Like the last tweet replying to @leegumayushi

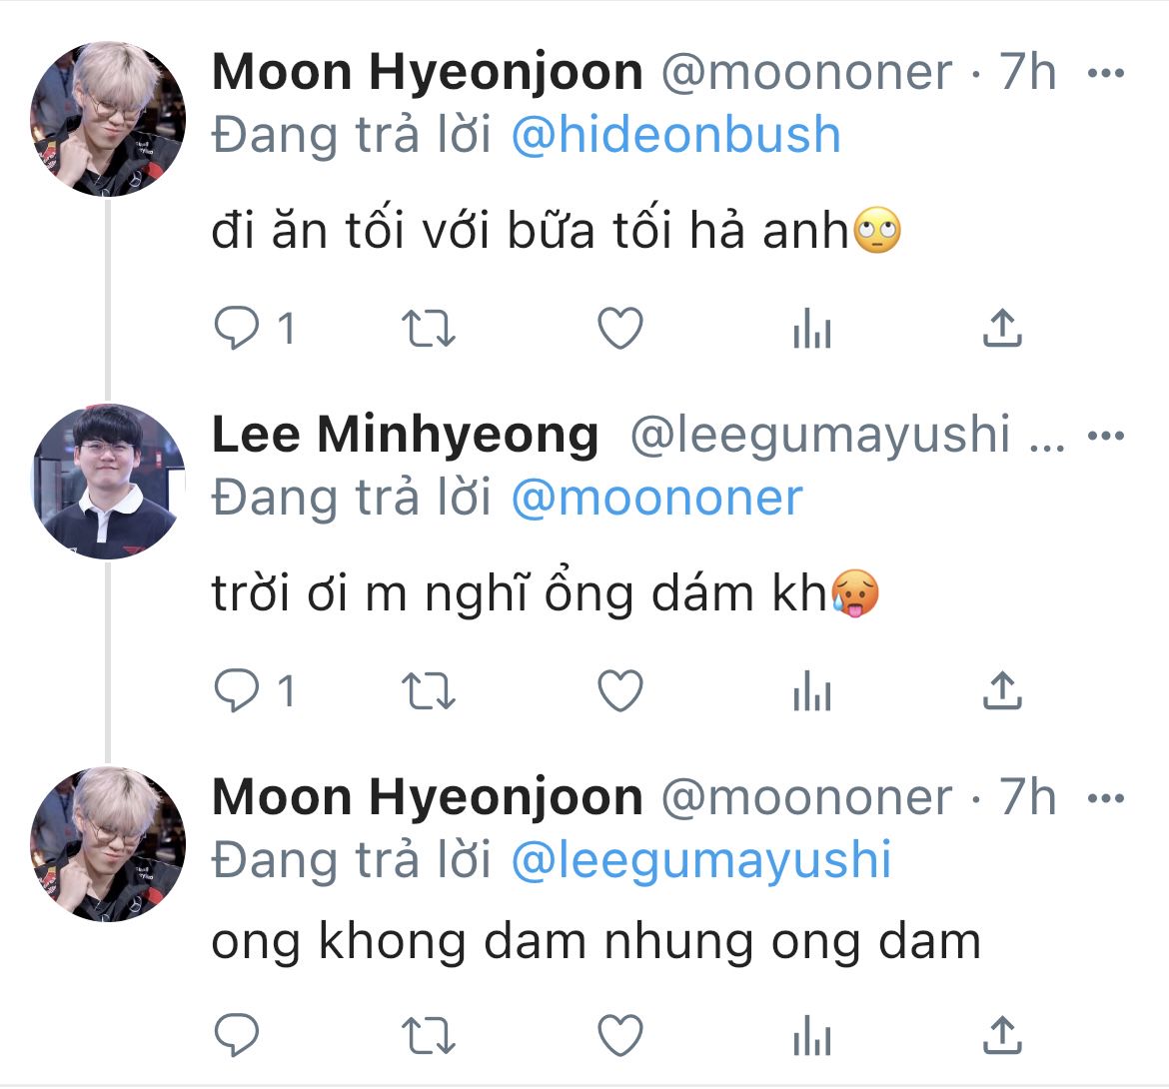tap(619, 1036)
